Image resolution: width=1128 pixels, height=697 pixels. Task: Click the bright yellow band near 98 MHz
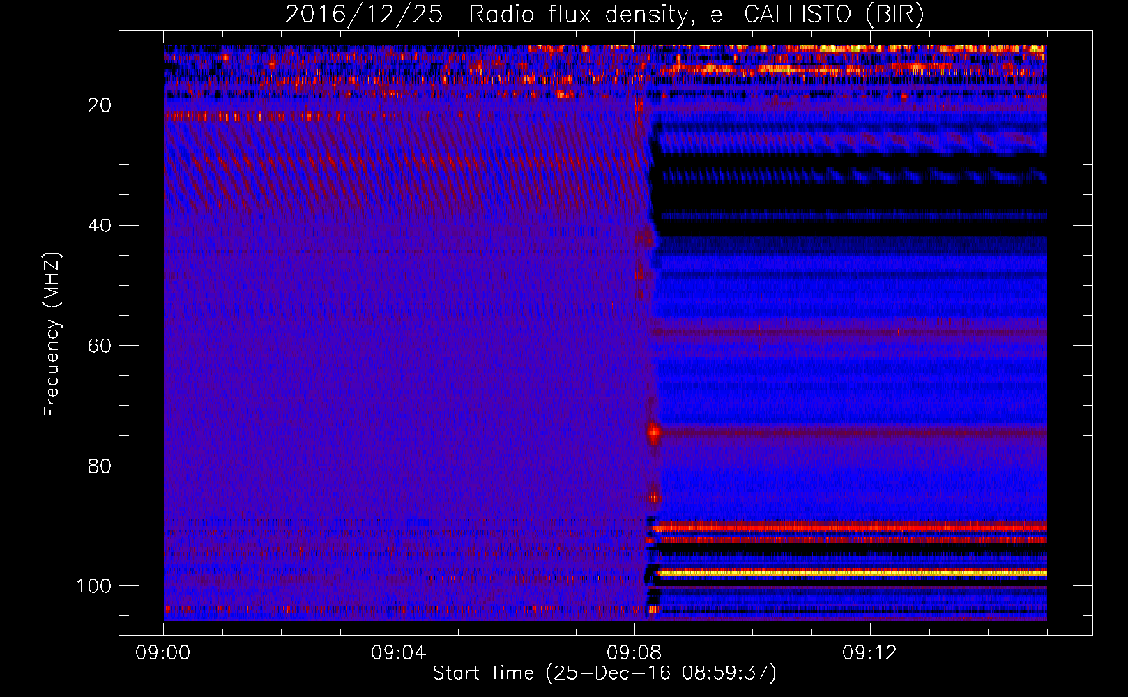point(852,573)
